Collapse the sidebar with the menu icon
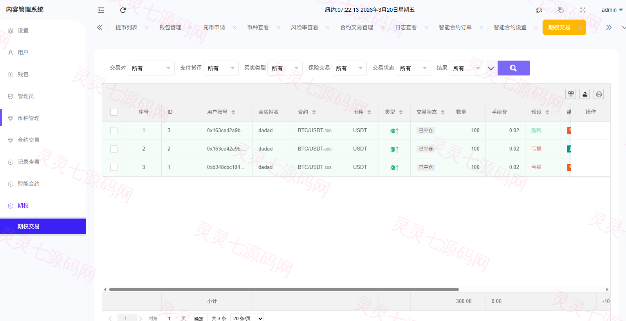 pos(101,10)
